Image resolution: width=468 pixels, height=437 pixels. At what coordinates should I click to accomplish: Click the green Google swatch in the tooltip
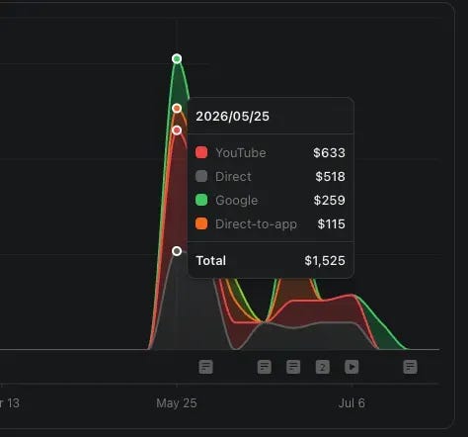click(x=201, y=200)
